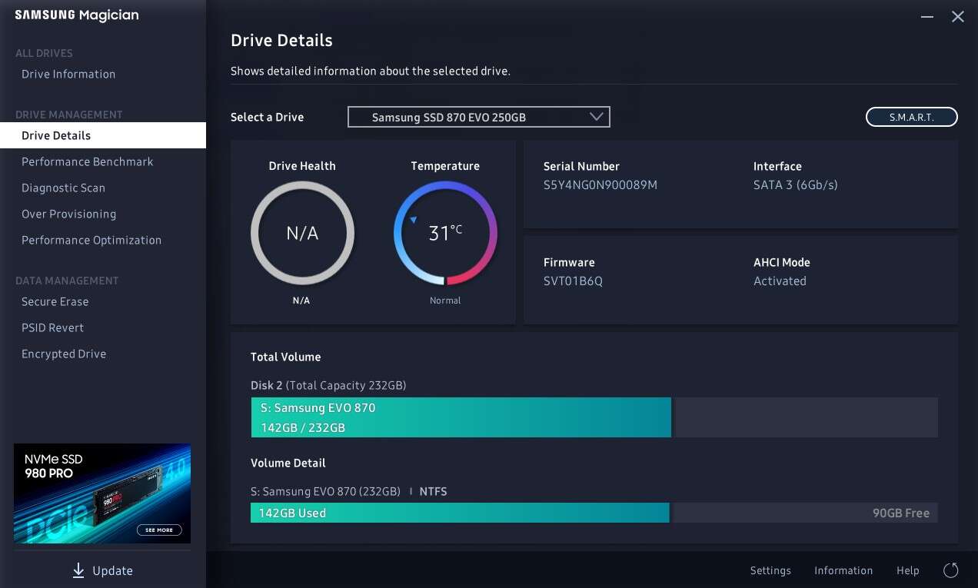Click the 142GB Used volume bar
This screenshot has height=588, width=978.
[x=460, y=513]
